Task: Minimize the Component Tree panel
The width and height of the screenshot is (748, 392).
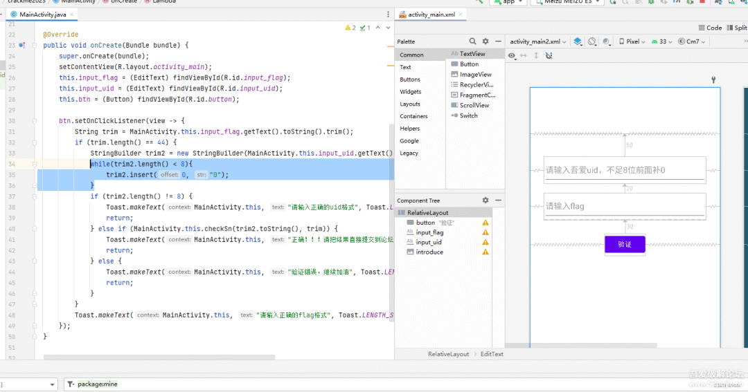Action: click(x=498, y=200)
